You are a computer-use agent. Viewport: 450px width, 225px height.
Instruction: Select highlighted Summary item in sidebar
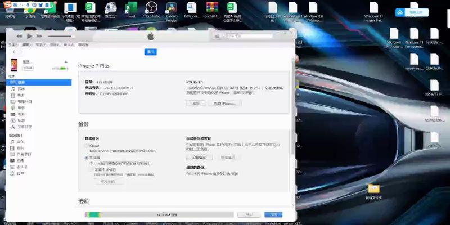pos(39,82)
